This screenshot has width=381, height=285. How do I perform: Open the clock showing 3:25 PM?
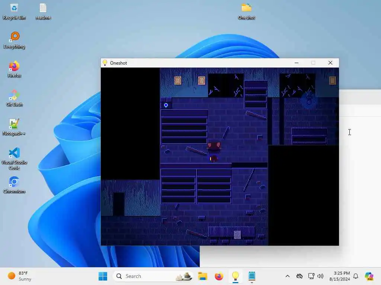339,276
